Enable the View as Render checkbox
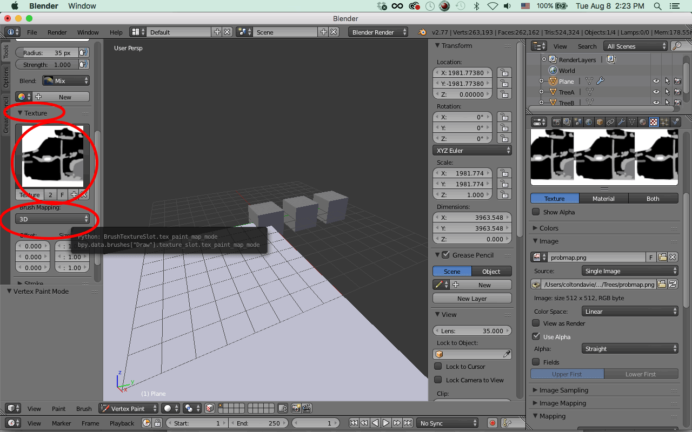Screen dimensions: 692x432 point(536,323)
